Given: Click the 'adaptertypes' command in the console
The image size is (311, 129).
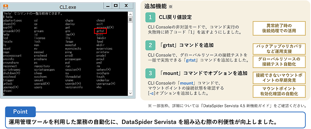Looking at the screenshot, I should point(12,20).
